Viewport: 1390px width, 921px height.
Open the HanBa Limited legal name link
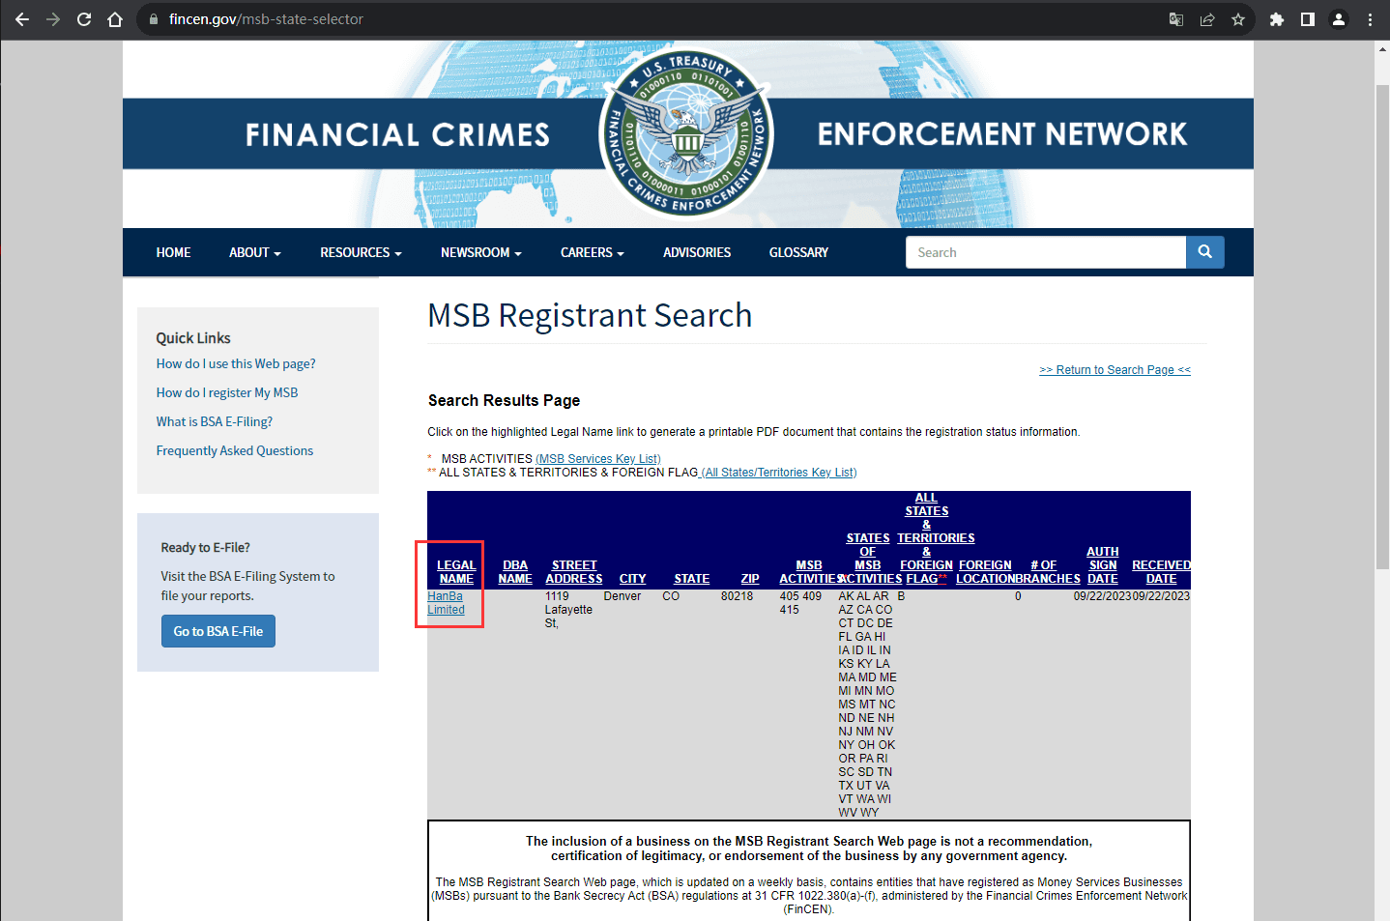click(x=446, y=603)
